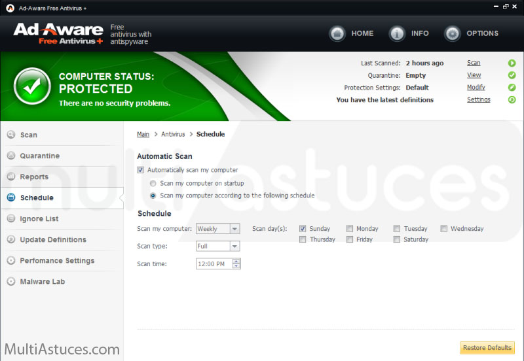Click the Home icon in header
This screenshot has width=524, height=361.
coord(337,33)
